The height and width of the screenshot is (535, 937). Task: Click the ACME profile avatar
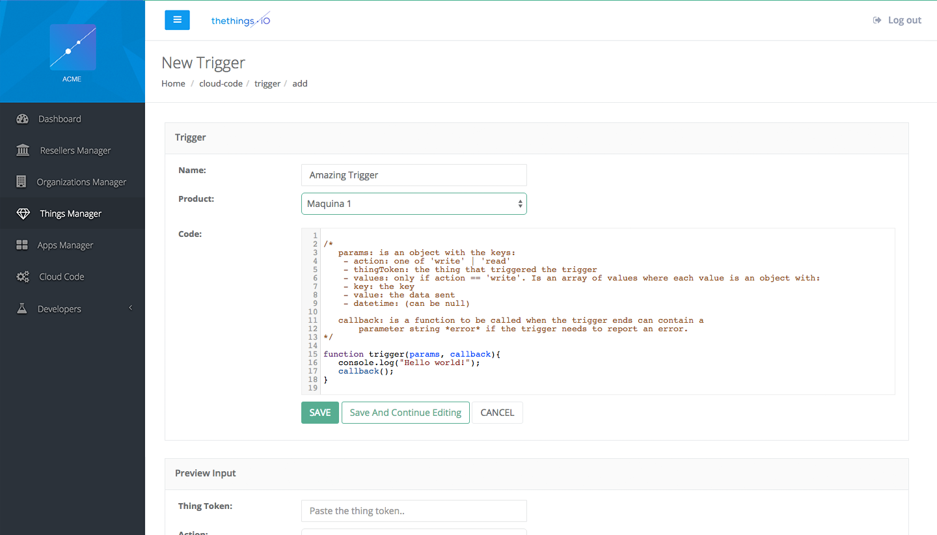coord(73,48)
